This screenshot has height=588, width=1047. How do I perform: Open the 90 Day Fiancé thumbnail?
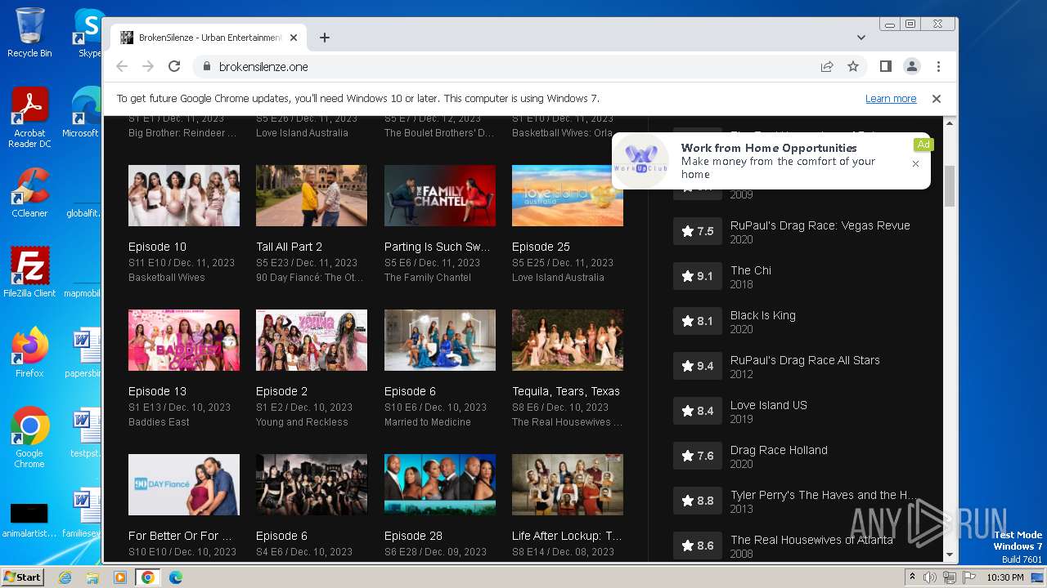pyautogui.click(x=184, y=485)
